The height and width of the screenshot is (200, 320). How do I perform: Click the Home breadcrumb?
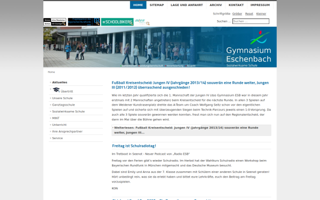point(51,72)
